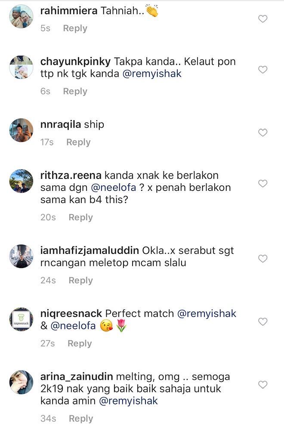The image size is (284, 431).
Task: Open rahimmiera's profile picture
Action: (x=21, y=16)
